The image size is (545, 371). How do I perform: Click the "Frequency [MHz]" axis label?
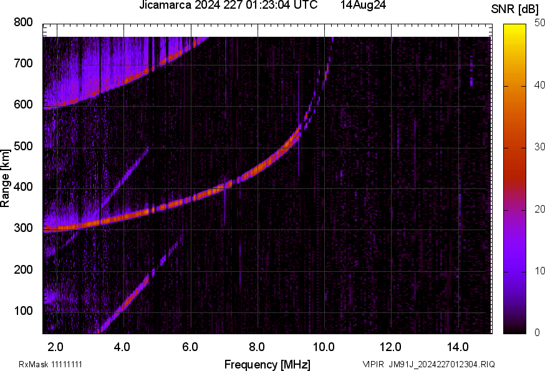268,365
